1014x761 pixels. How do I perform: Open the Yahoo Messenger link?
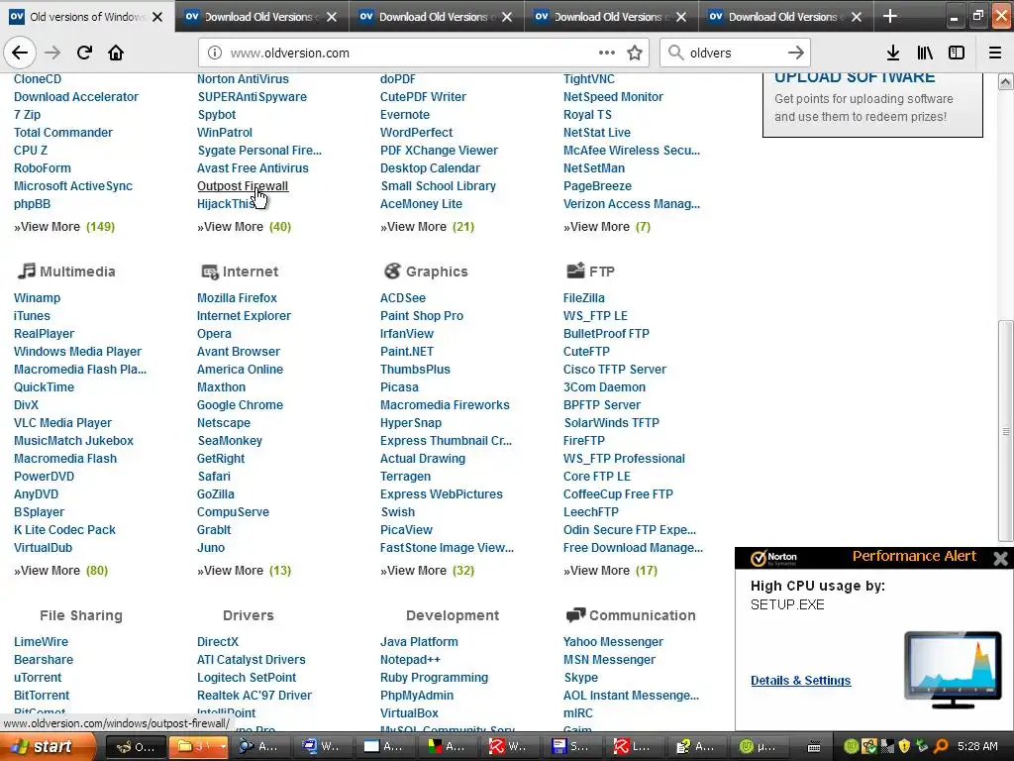pyautogui.click(x=613, y=641)
